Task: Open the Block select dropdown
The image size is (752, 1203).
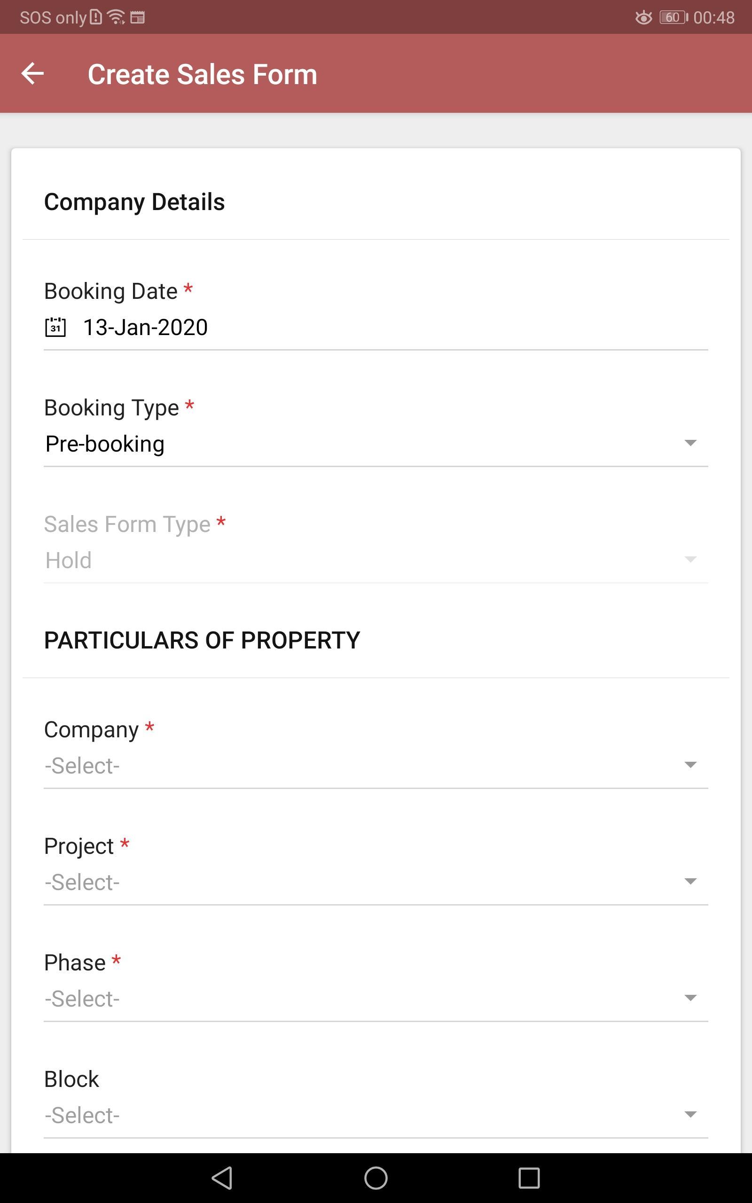Action: 376,1116
